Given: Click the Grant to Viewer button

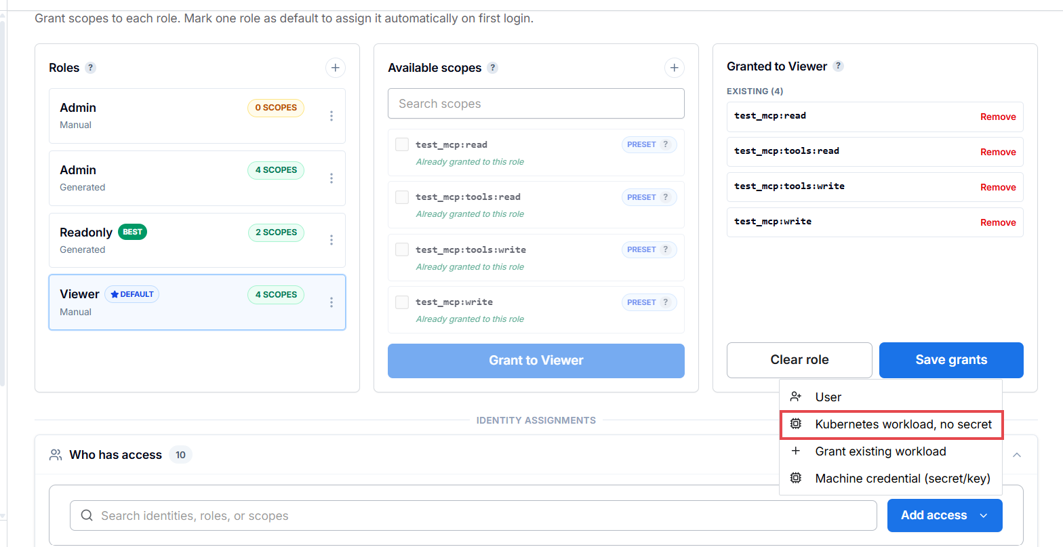Looking at the screenshot, I should point(536,361).
